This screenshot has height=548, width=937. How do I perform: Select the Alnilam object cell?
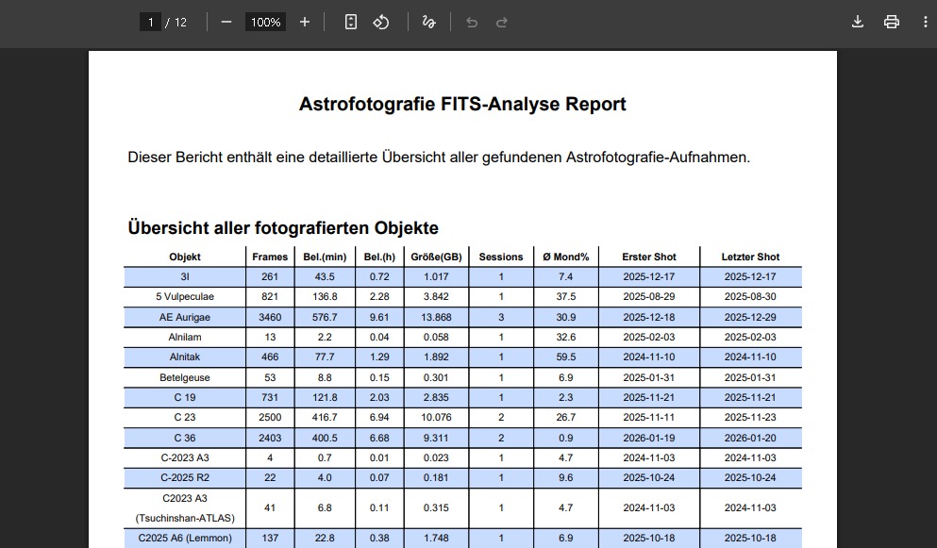click(x=185, y=337)
